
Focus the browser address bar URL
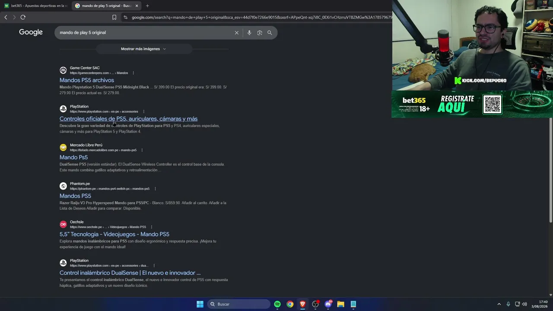[x=261, y=17]
